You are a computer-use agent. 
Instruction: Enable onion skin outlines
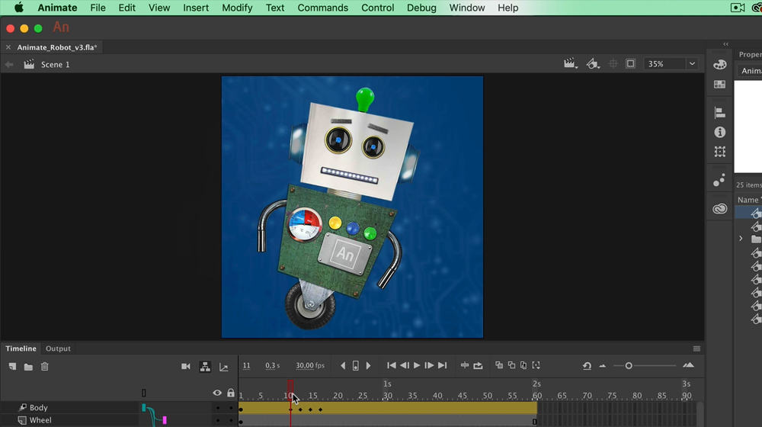pos(512,365)
